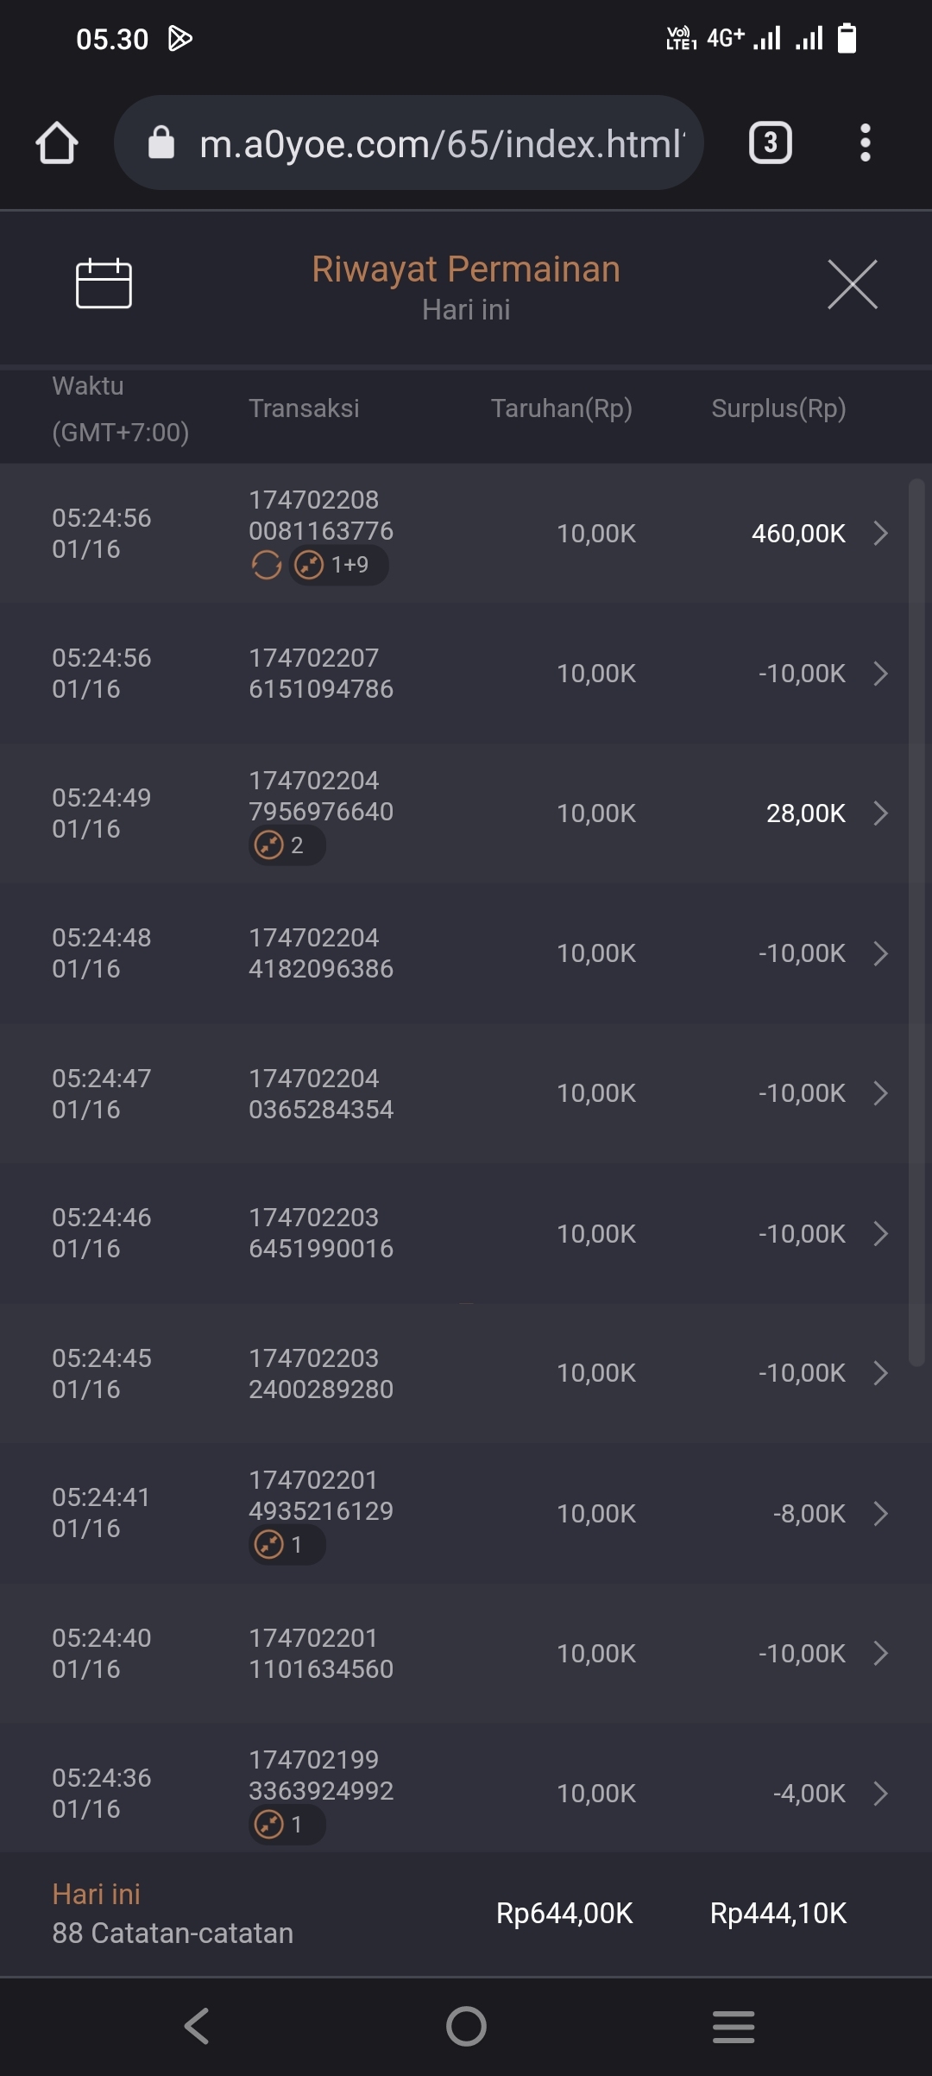Close the Riwayat Permainan panel
932x2076 pixels.
coord(852,284)
